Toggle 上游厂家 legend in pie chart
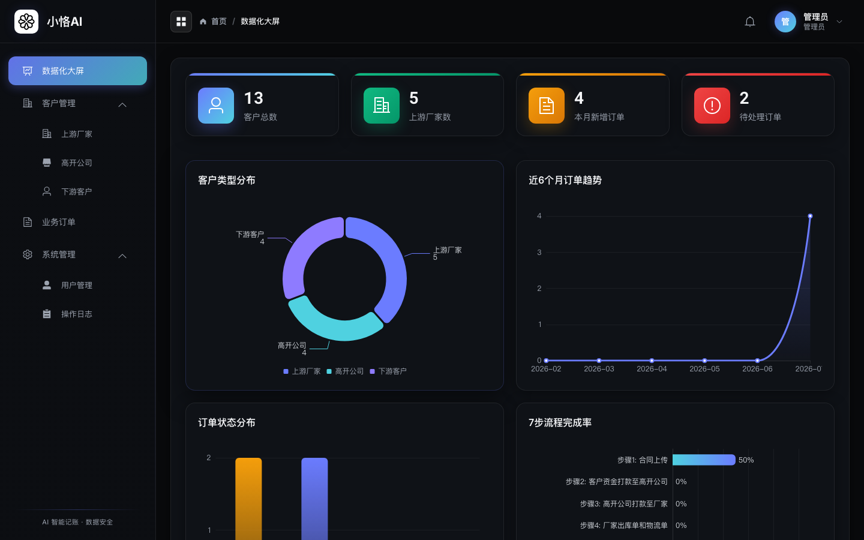Screen dimensions: 864x540 tap(302, 371)
